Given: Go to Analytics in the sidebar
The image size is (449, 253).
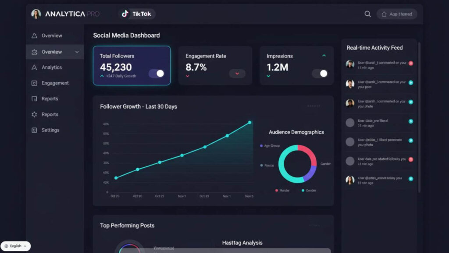Looking at the screenshot, I should (x=55, y=67).
